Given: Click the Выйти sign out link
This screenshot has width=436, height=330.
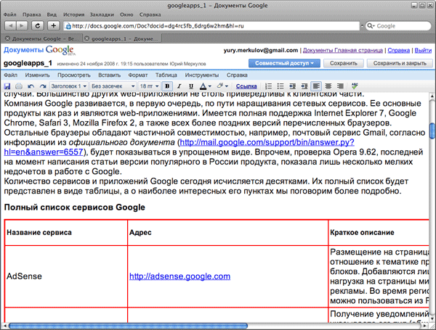Looking at the screenshot, I should pyautogui.click(x=423, y=50).
